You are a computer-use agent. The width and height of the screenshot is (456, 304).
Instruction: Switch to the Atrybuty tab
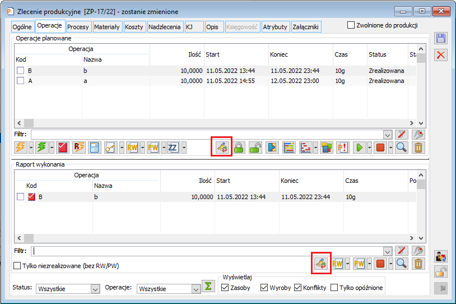pyautogui.click(x=275, y=27)
